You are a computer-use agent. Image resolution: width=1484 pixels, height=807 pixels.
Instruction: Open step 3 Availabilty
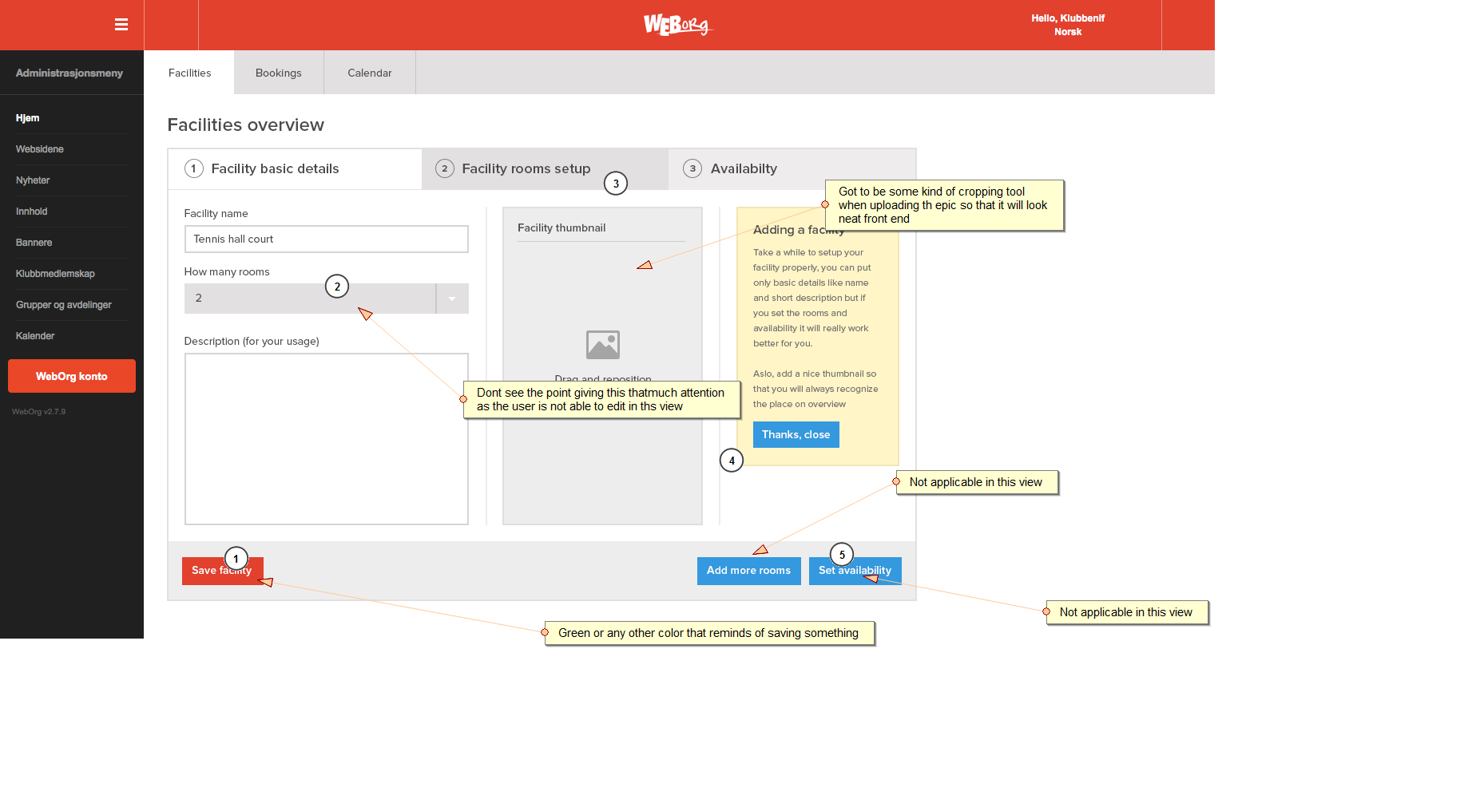point(792,168)
